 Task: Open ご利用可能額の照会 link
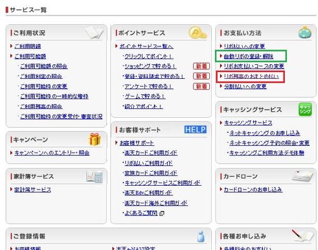[x=44, y=66]
